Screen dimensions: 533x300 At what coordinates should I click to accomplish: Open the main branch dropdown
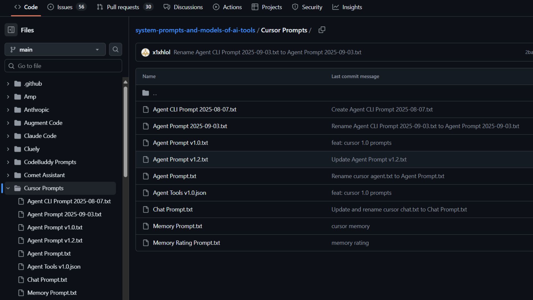pos(55,49)
